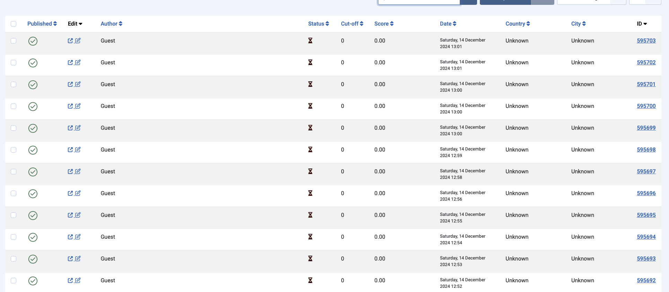Click hourglass status icon of entry 595700
669x292 pixels.
310,106
